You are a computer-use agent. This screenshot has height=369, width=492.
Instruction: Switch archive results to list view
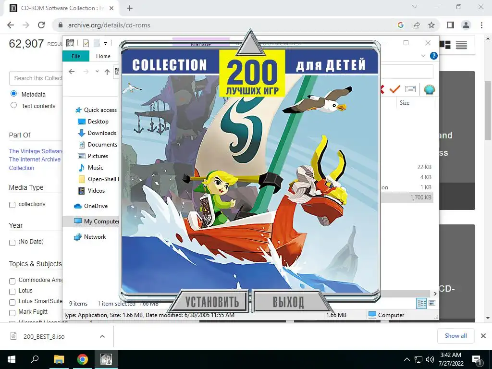pos(461,45)
